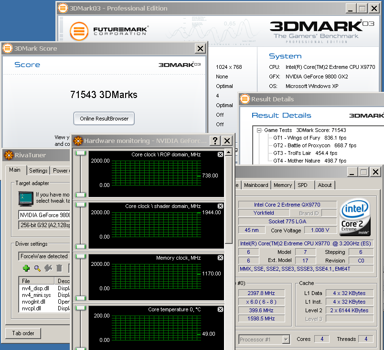
Task: Click the Tab order button
Action: pyautogui.click(x=23, y=333)
